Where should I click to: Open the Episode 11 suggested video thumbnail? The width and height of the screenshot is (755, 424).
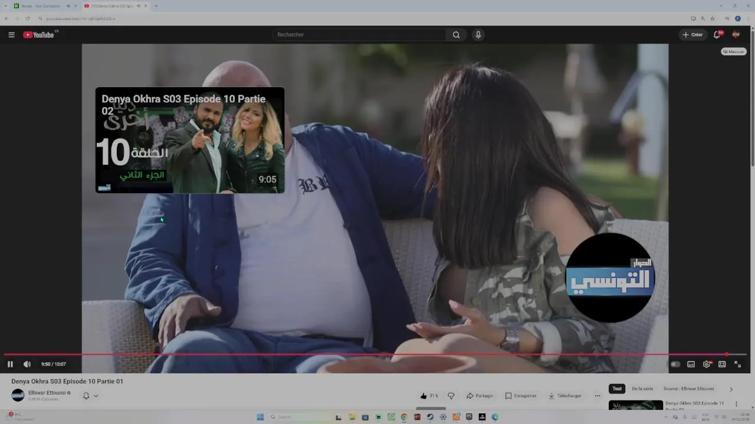(x=636, y=405)
